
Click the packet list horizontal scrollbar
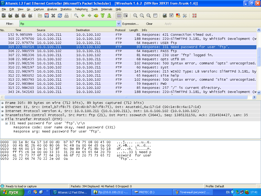(126, 97)
